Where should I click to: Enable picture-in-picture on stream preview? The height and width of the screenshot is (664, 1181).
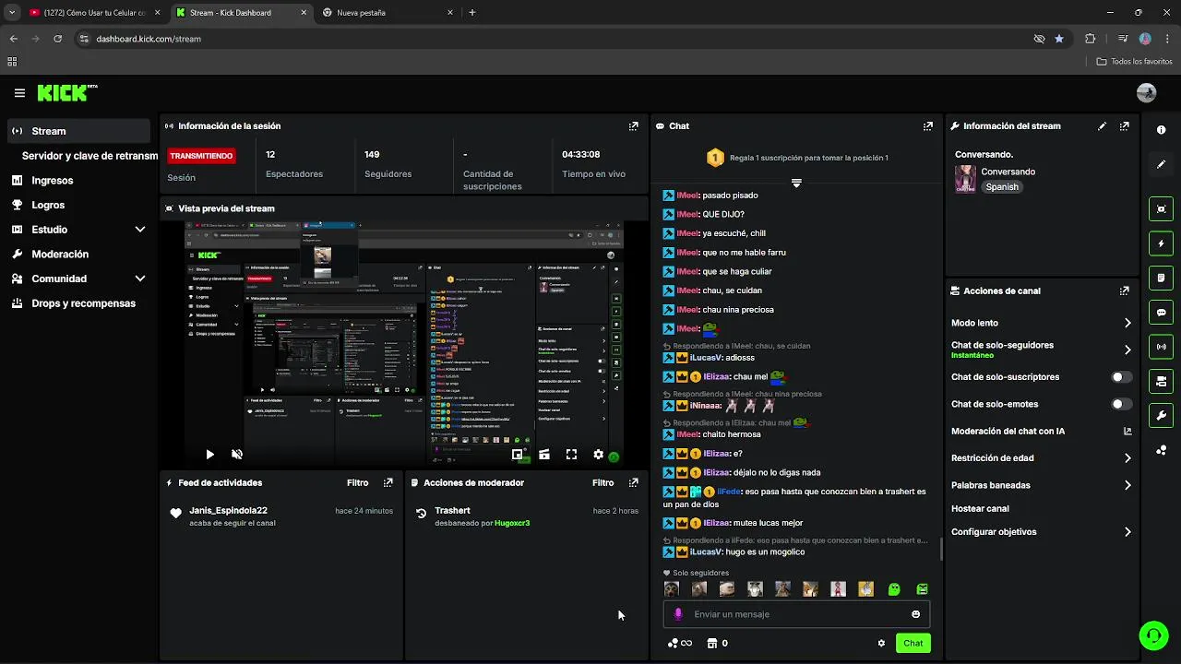(518, 455)
